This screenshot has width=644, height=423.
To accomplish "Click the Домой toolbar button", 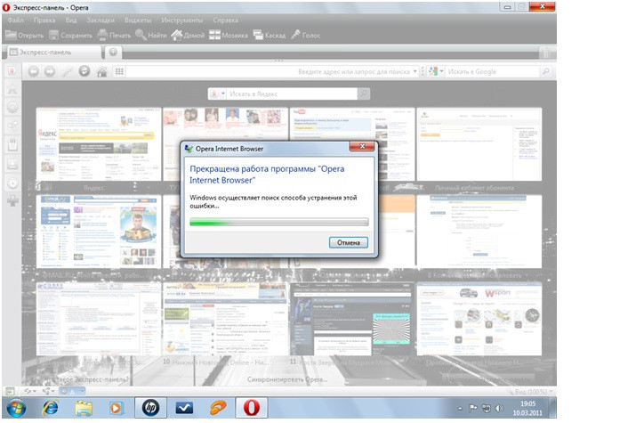I will coord(188,35).
